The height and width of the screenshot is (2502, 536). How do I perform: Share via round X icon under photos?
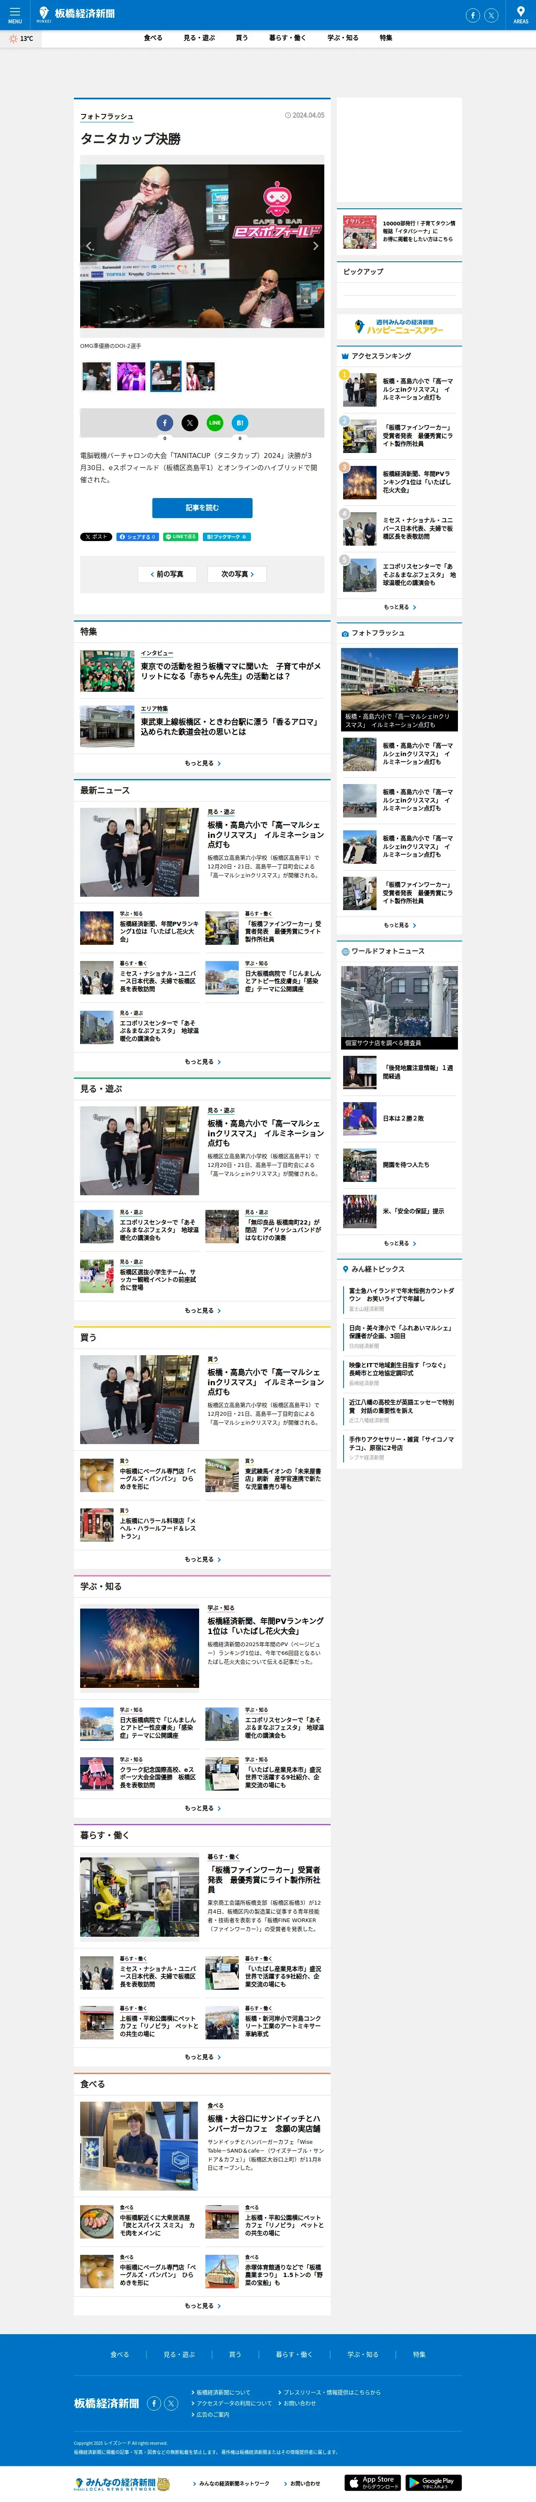(190, 422)
